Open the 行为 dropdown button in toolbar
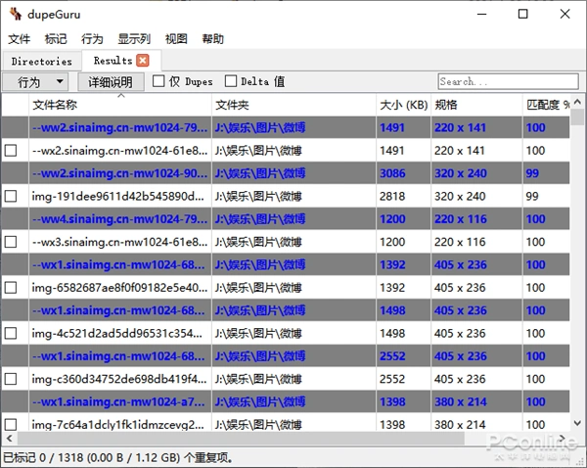 coord(36,82)
